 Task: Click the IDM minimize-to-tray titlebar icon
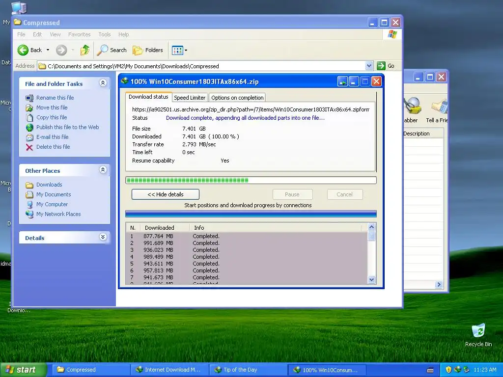point(342,81)
